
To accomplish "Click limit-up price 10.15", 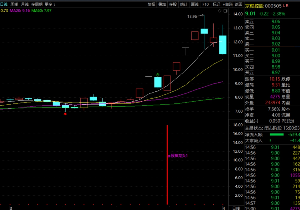I will tap(275, 79).
